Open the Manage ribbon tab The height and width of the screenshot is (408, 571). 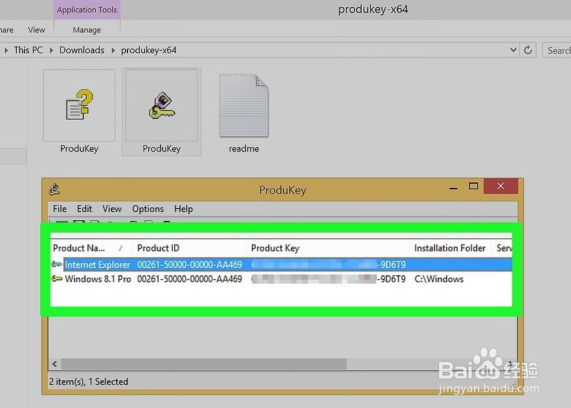[87, 30]
